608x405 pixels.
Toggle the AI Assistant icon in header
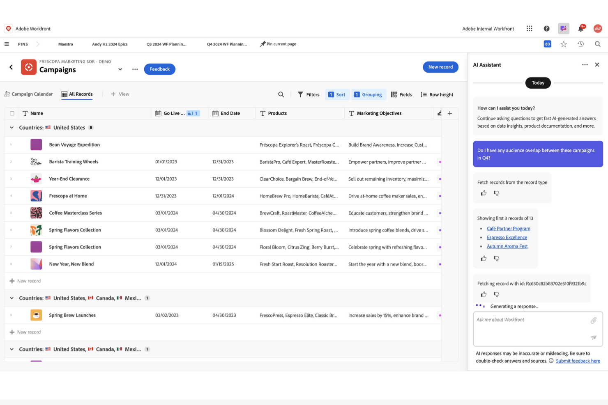[x=564, y=29]
